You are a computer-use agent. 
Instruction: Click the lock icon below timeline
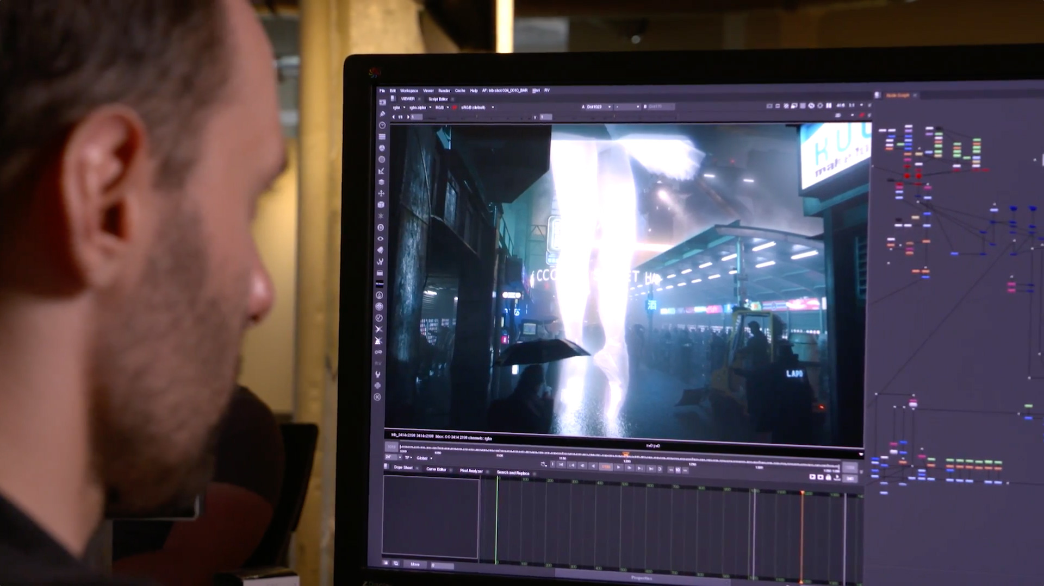coord(828,477)
